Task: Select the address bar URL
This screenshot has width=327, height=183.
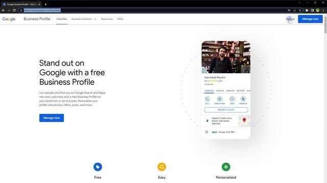Action: coord(42,10)
